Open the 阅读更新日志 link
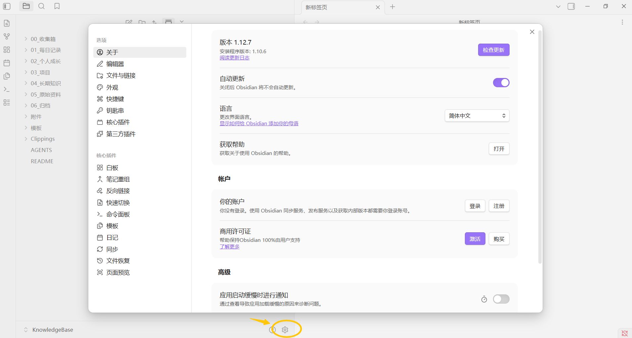The width and height of the screenshot is (632, 338). (235, 58)
